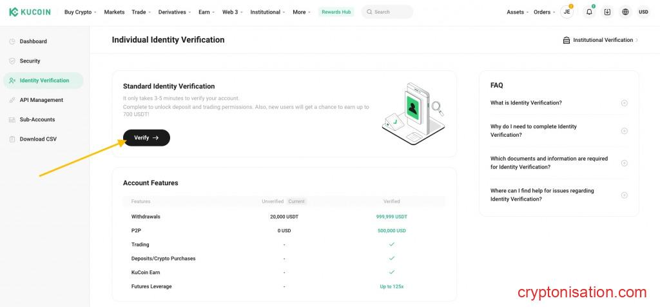Open Security in the sidebar
The image size is (660, 307).
point(30,61)
